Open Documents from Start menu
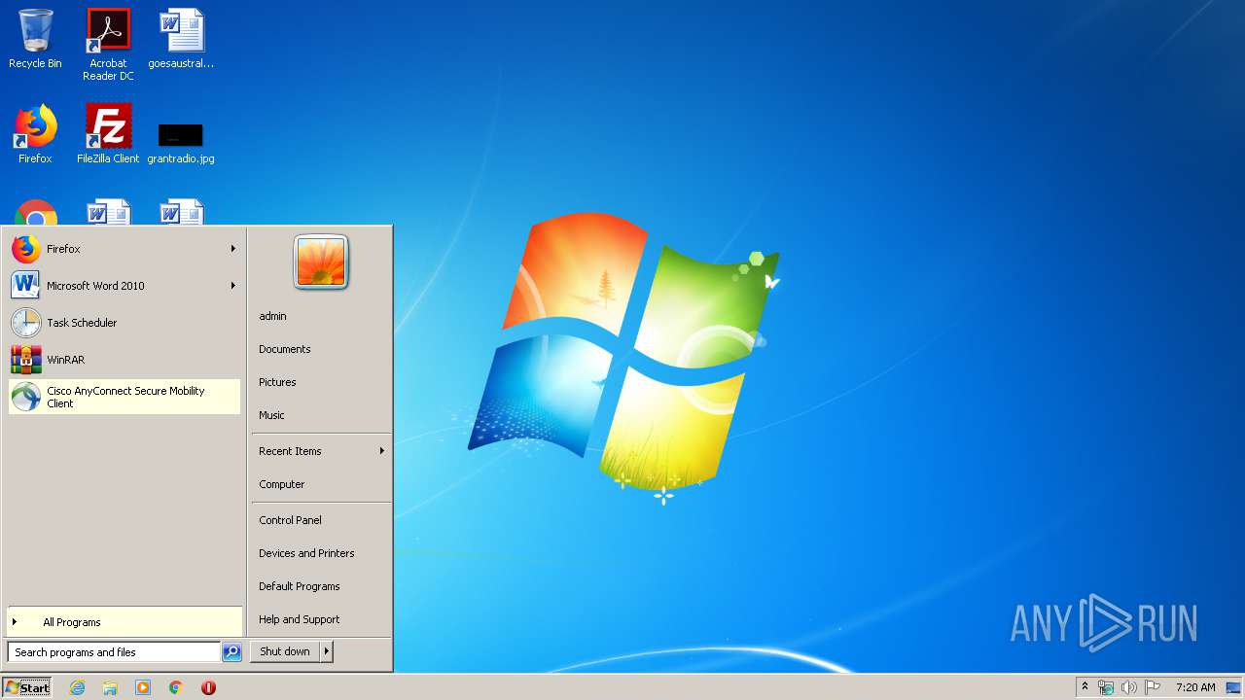 [x=285, y=349]
